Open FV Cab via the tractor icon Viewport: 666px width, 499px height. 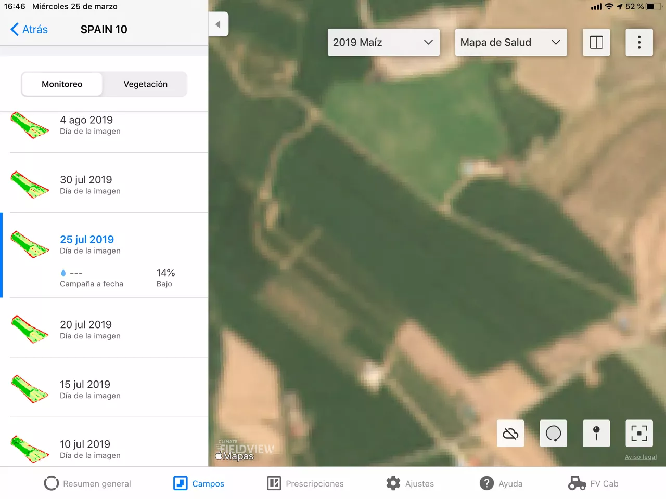tap(593, 483)
